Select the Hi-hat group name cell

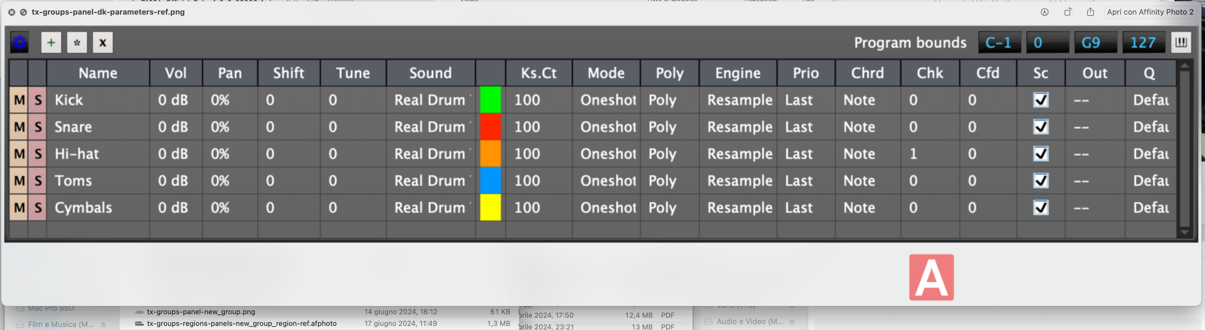[x=98, y=154]
